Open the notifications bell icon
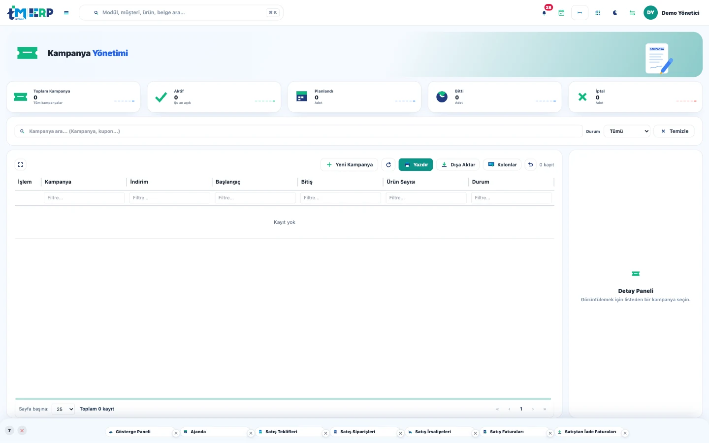This screenshot has height=443, width=709. point(544,13)
